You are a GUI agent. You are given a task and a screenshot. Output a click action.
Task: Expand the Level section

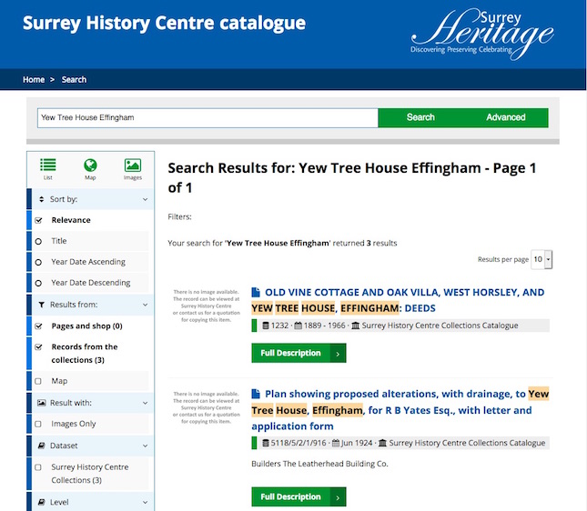[146, 502]
